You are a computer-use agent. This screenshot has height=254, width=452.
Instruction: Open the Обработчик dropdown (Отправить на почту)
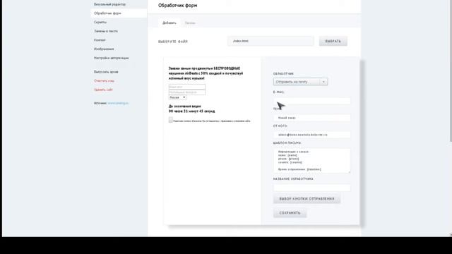click(300, 82)
